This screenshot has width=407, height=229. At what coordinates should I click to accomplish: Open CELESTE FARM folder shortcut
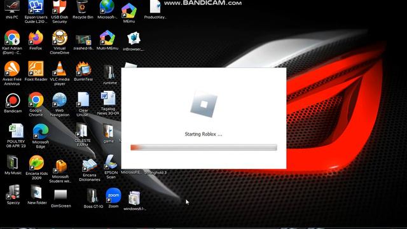click(82, 135)
